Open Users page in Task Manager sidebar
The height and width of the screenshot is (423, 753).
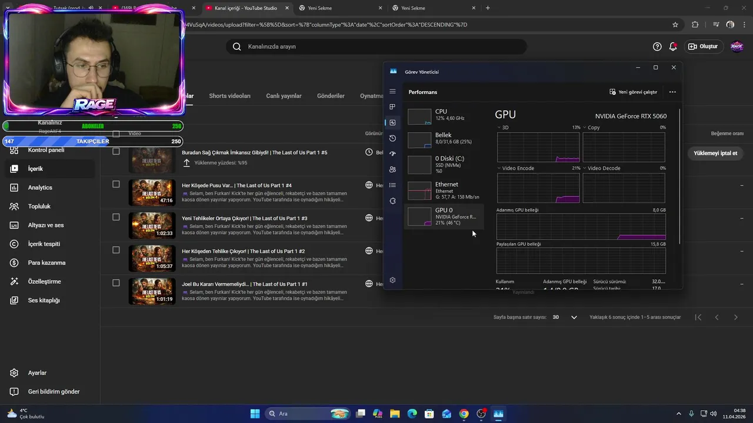[x=392, y=169]
